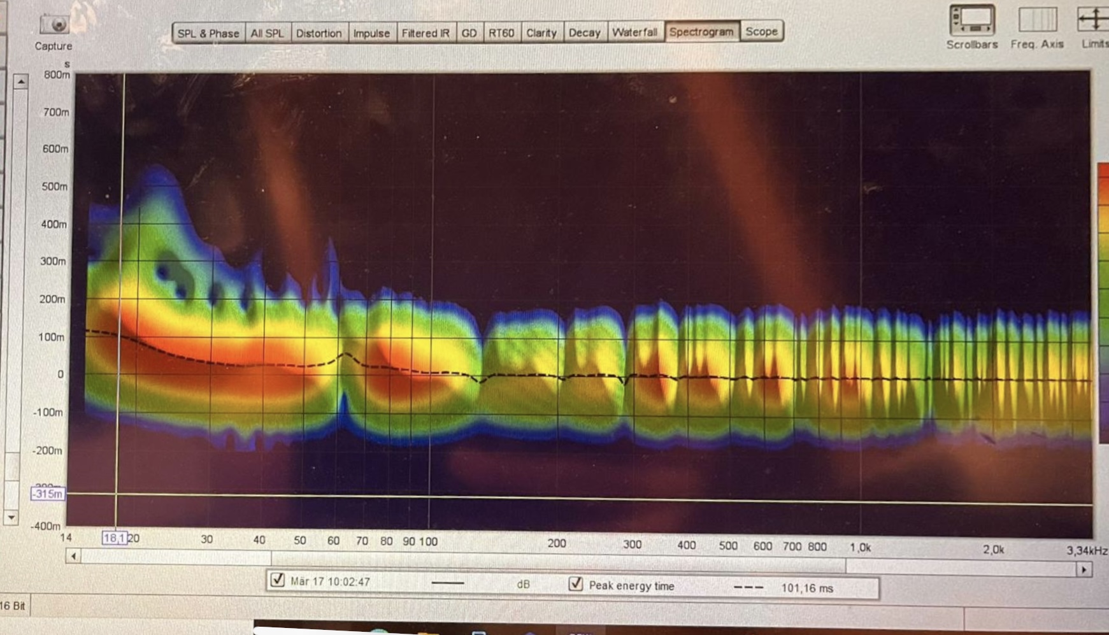Open the RT60 tab
Screen dimensions: 1109x635
click(x=501, y=32)
